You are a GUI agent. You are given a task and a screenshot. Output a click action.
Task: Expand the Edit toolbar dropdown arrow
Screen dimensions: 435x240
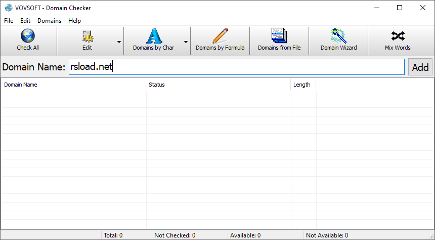(x=119, y=42)
